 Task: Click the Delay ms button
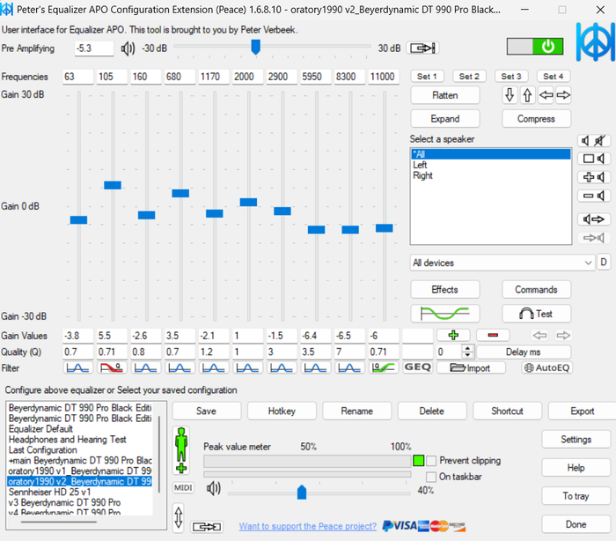[524, 352]
